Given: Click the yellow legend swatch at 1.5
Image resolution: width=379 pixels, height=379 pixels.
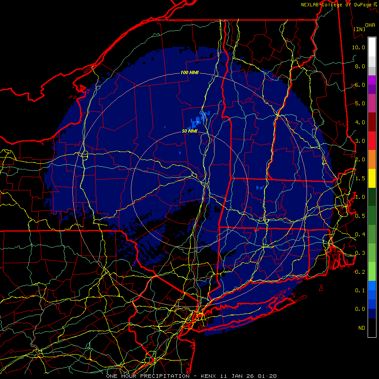Looking at the screenshot, I should [372, 178].
